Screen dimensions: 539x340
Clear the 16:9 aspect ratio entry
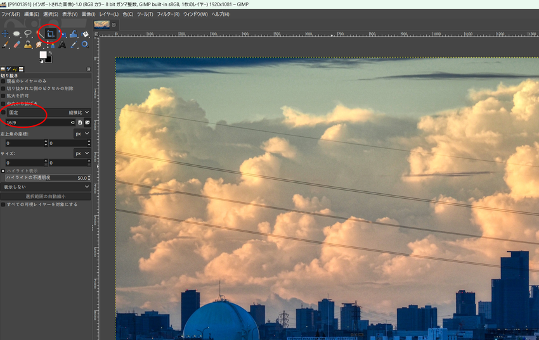pyautogui.click(x=72, y=122)
